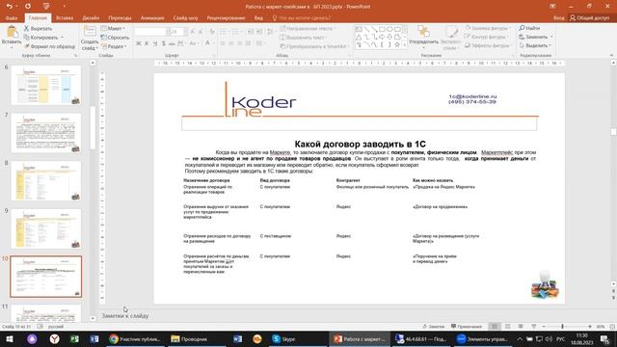
Task: Open the Файл tab
Action: (x=12, y=18)
